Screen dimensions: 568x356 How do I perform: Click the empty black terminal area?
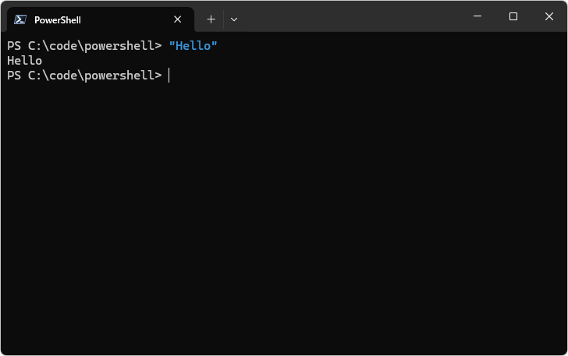coord(284,218)
